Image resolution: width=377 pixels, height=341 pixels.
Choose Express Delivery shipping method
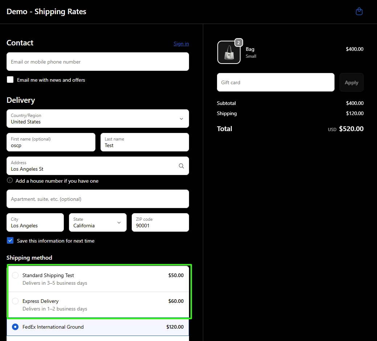coord(15,301)
